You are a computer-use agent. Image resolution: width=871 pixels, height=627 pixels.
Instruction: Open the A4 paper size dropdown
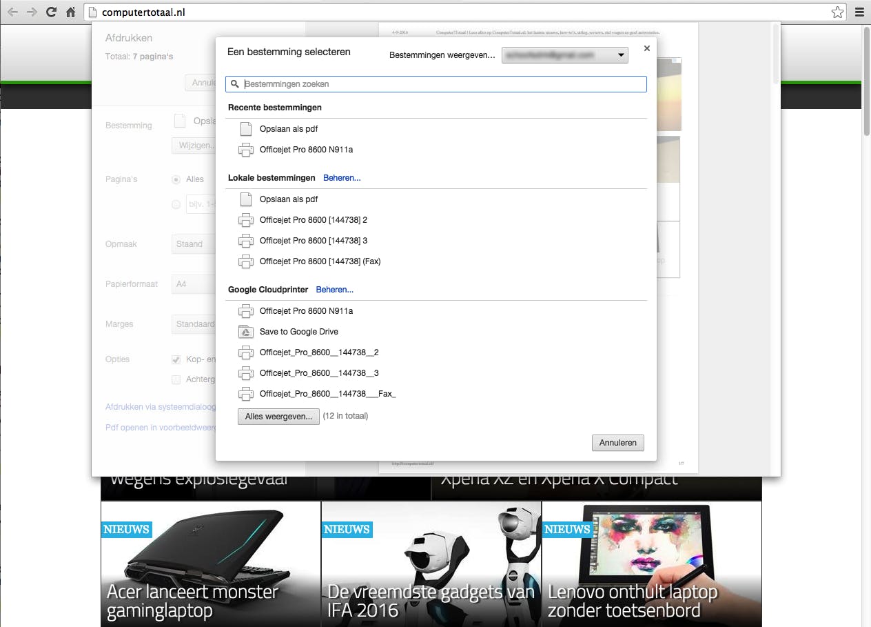[194, 284]
